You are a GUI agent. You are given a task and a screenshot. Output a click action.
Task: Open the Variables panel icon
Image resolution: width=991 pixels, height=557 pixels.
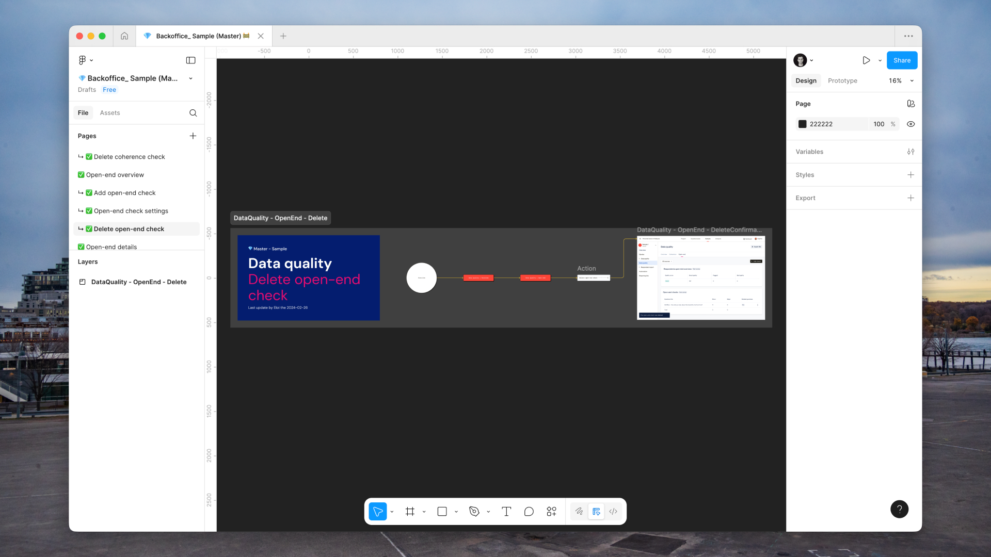pos(911,152)
